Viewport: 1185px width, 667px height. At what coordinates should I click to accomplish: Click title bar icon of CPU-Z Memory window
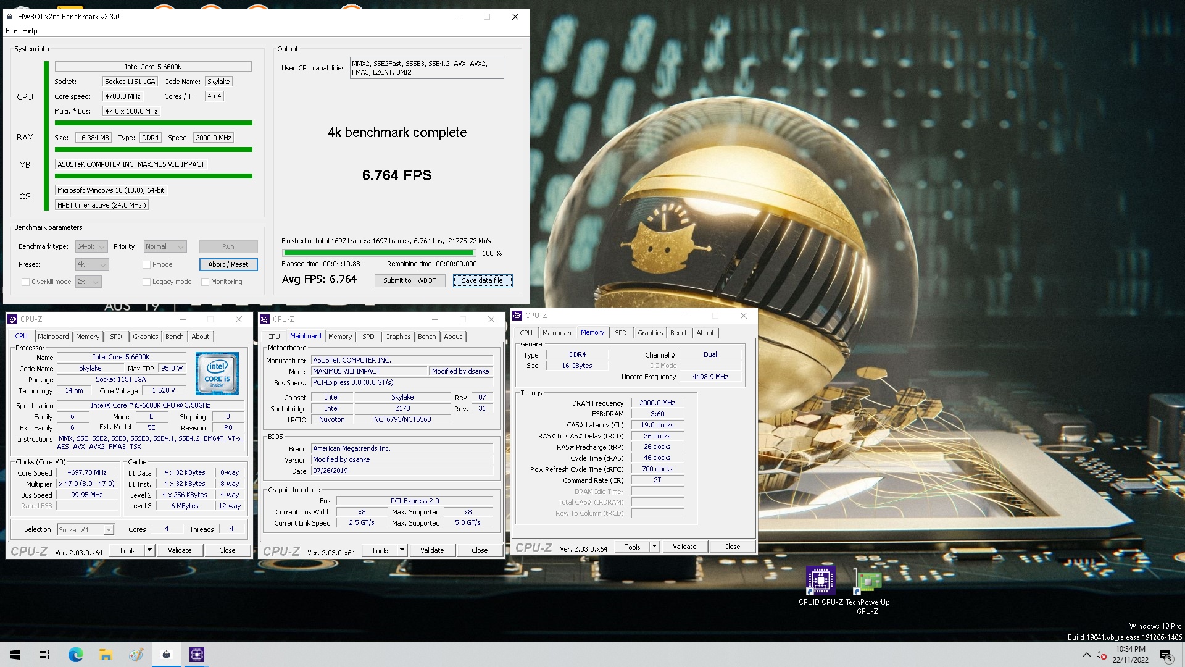[517, 316]
